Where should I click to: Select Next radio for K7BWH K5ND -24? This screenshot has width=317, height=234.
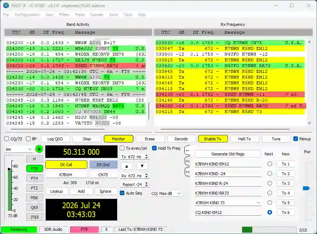click(x=270, y=174)
